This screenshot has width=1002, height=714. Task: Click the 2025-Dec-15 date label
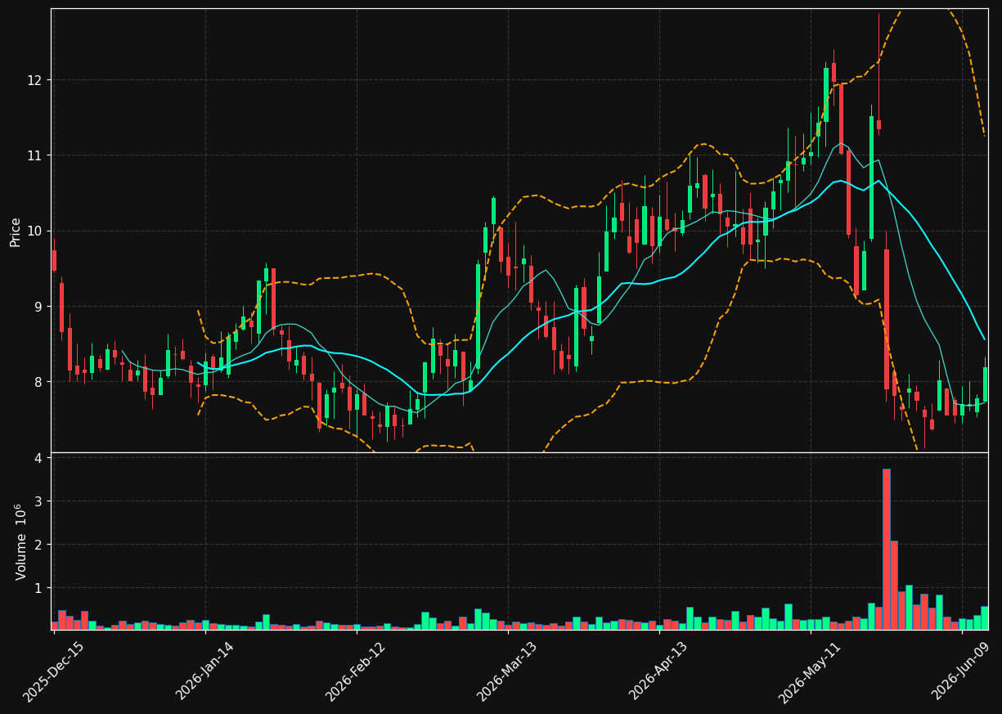click(x=54, y=671)
